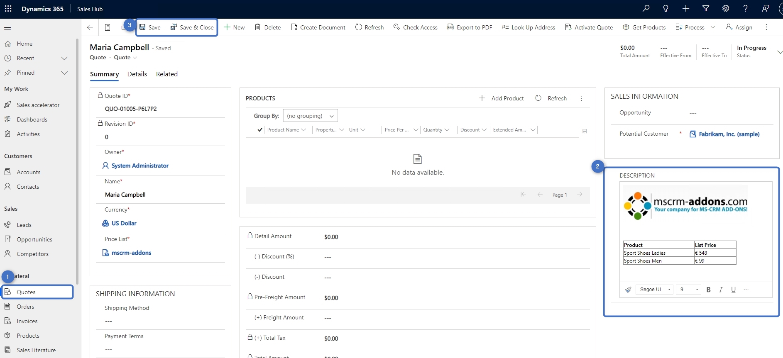Expand header details chevron near Status

tap(779, 52)
